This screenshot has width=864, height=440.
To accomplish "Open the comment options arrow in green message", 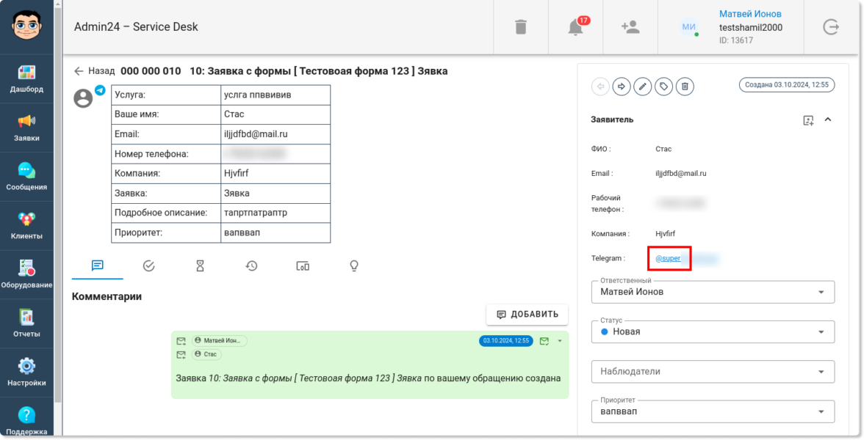I will [559, 341].
